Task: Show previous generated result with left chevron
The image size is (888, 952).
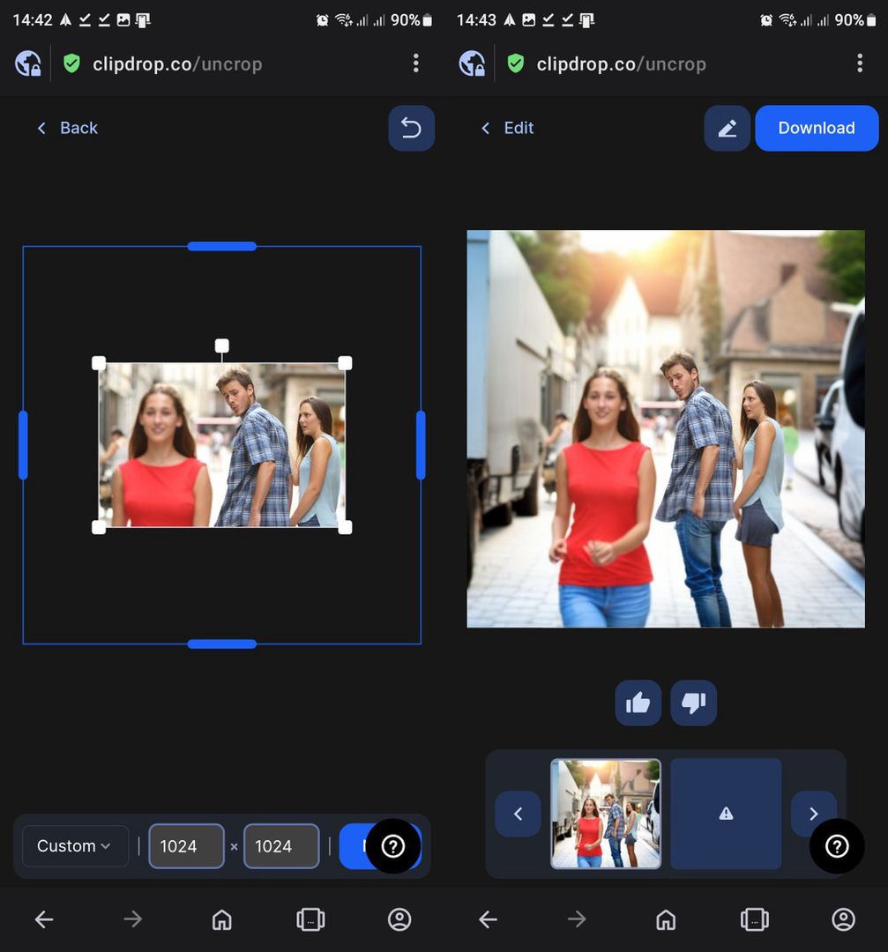Action: tap(519, 814)
